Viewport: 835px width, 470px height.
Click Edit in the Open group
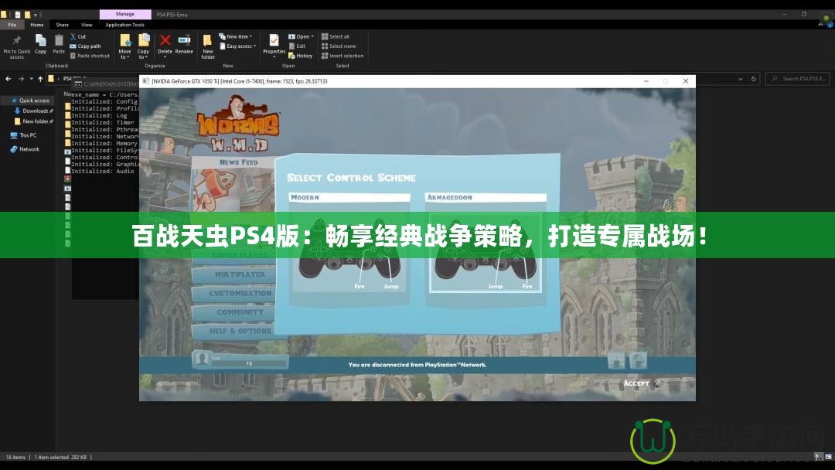(x=297, y=46)
